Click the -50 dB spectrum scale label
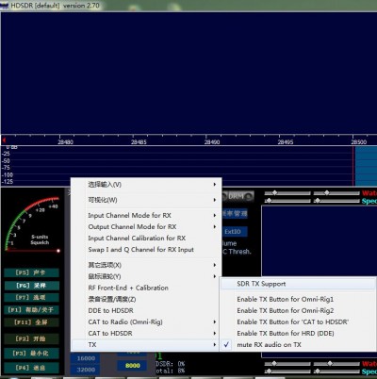The image size is (377, 379). coord(6,160)
